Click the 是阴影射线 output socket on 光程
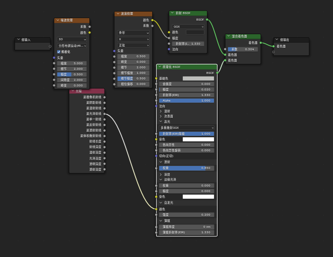This screenshot has height=257, width=333. pyautogui.click(x=104, y=103)
